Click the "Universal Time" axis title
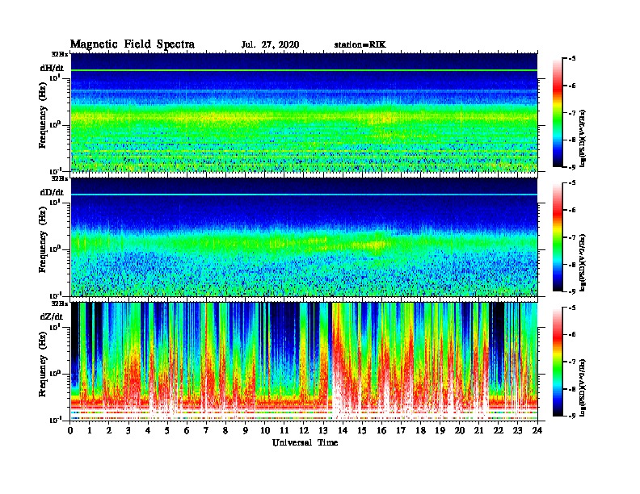 point(305,442)
